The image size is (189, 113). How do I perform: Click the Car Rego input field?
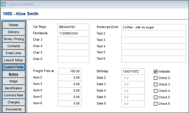click(x=73, y=27)
